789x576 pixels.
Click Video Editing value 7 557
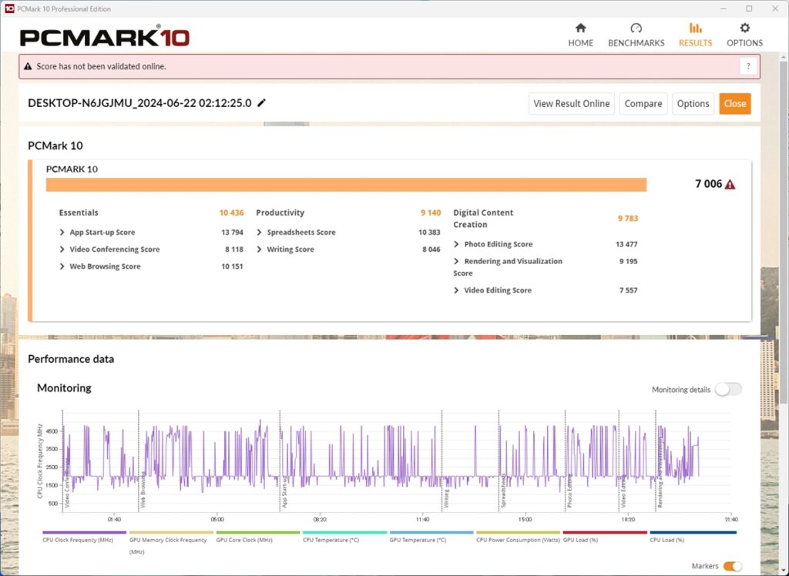629,290
